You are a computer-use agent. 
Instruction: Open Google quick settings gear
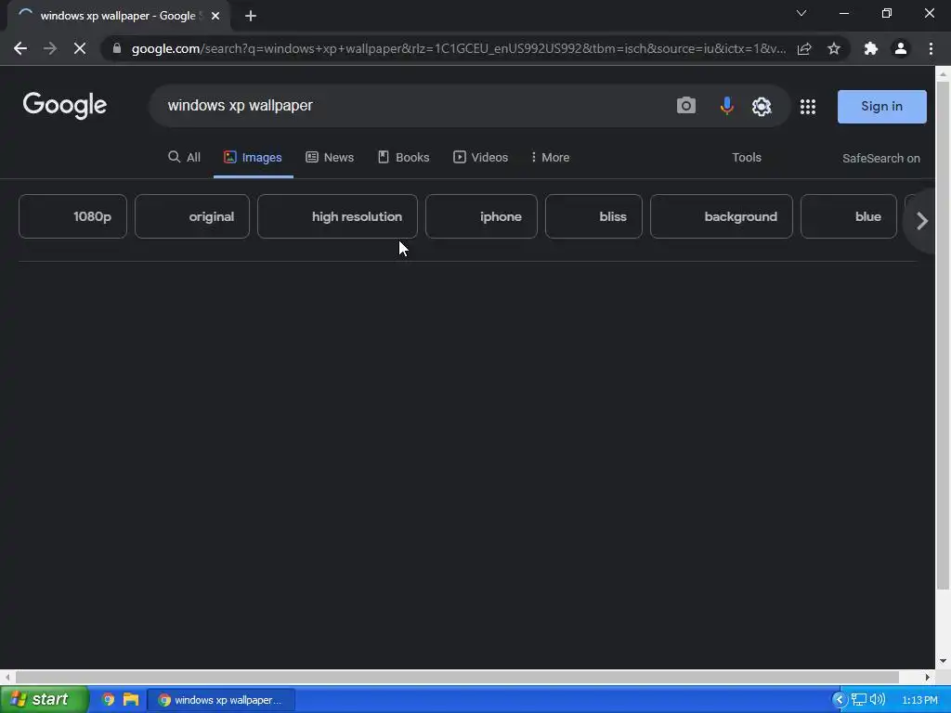762,106
